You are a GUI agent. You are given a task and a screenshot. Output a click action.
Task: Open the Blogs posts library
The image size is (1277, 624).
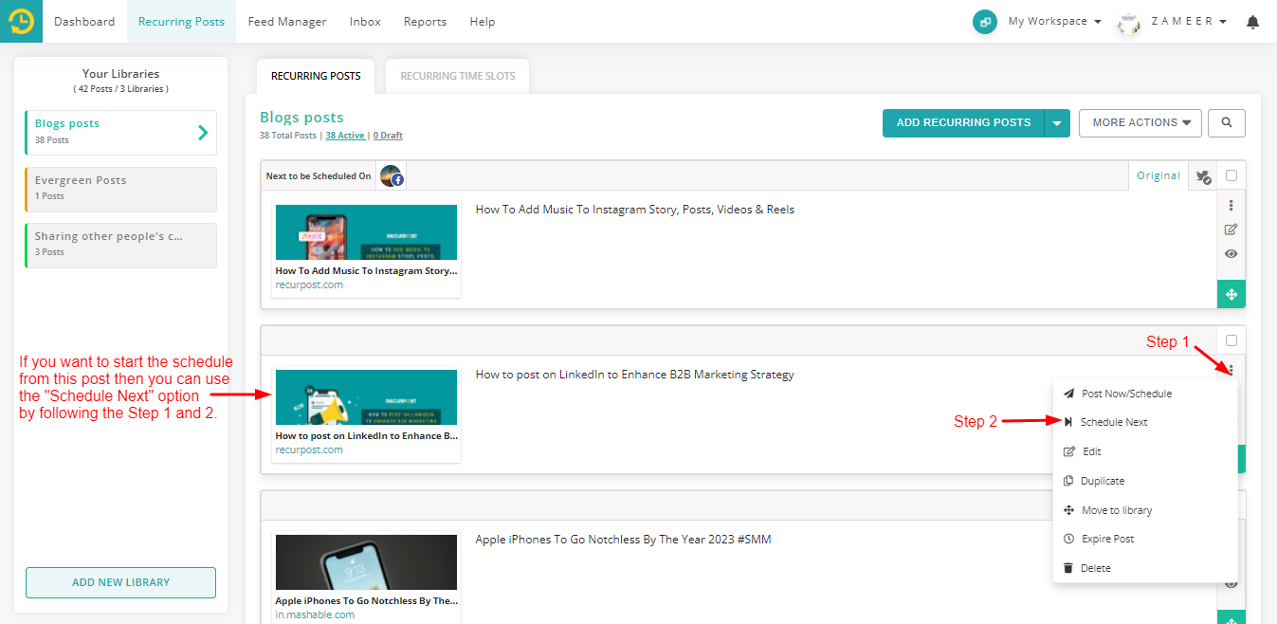pos(120,133)
